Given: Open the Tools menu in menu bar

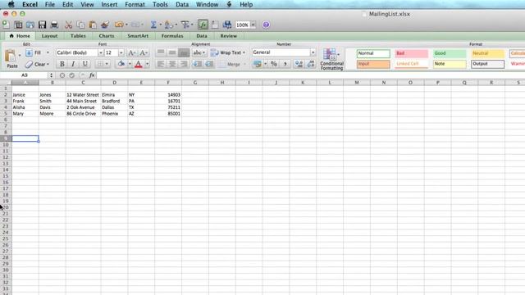Looking at the screenshot, I should [x=160, y=5].
